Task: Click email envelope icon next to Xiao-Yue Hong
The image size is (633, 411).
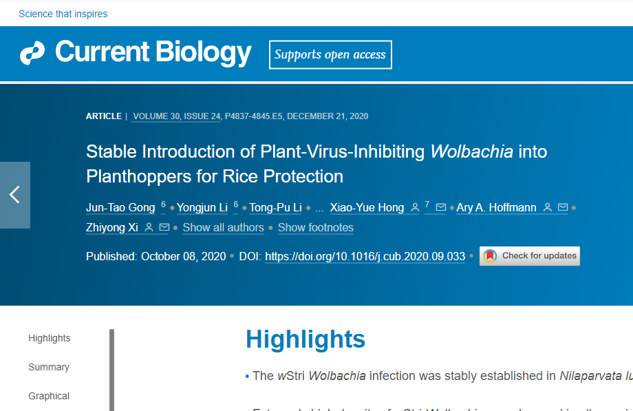Action: (x=441, y=207)
